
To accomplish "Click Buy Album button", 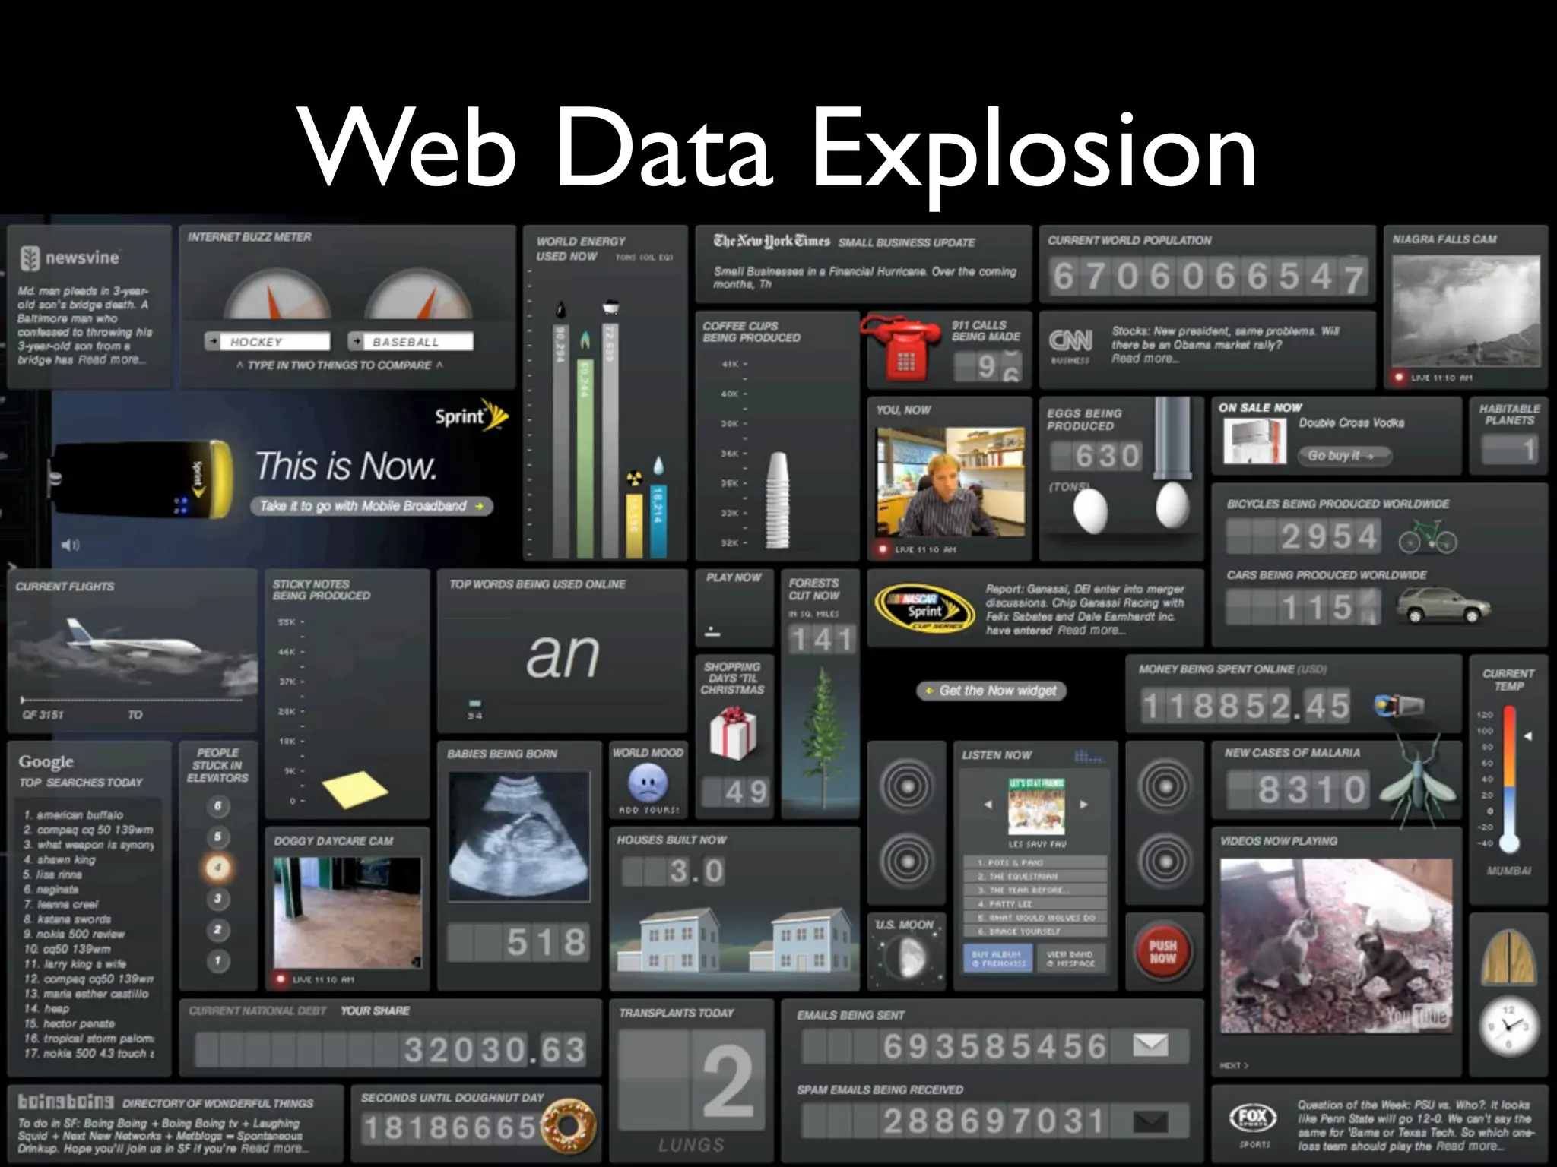I will tap(998, 958).
